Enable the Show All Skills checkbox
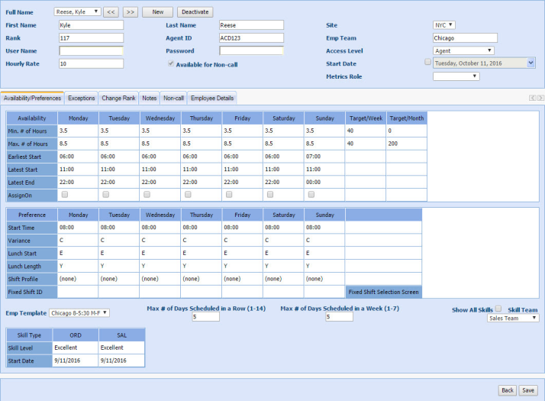 coord(498,309)
